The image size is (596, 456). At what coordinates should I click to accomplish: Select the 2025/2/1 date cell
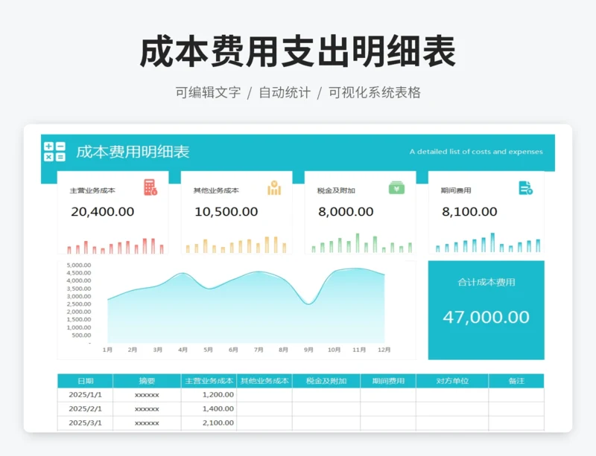pyautogui.click(x=85, y=409)
